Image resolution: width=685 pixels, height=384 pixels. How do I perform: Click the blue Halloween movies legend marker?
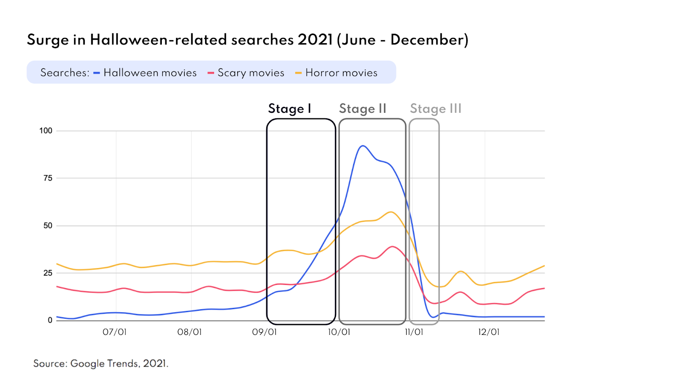click(x=97, y=73)
